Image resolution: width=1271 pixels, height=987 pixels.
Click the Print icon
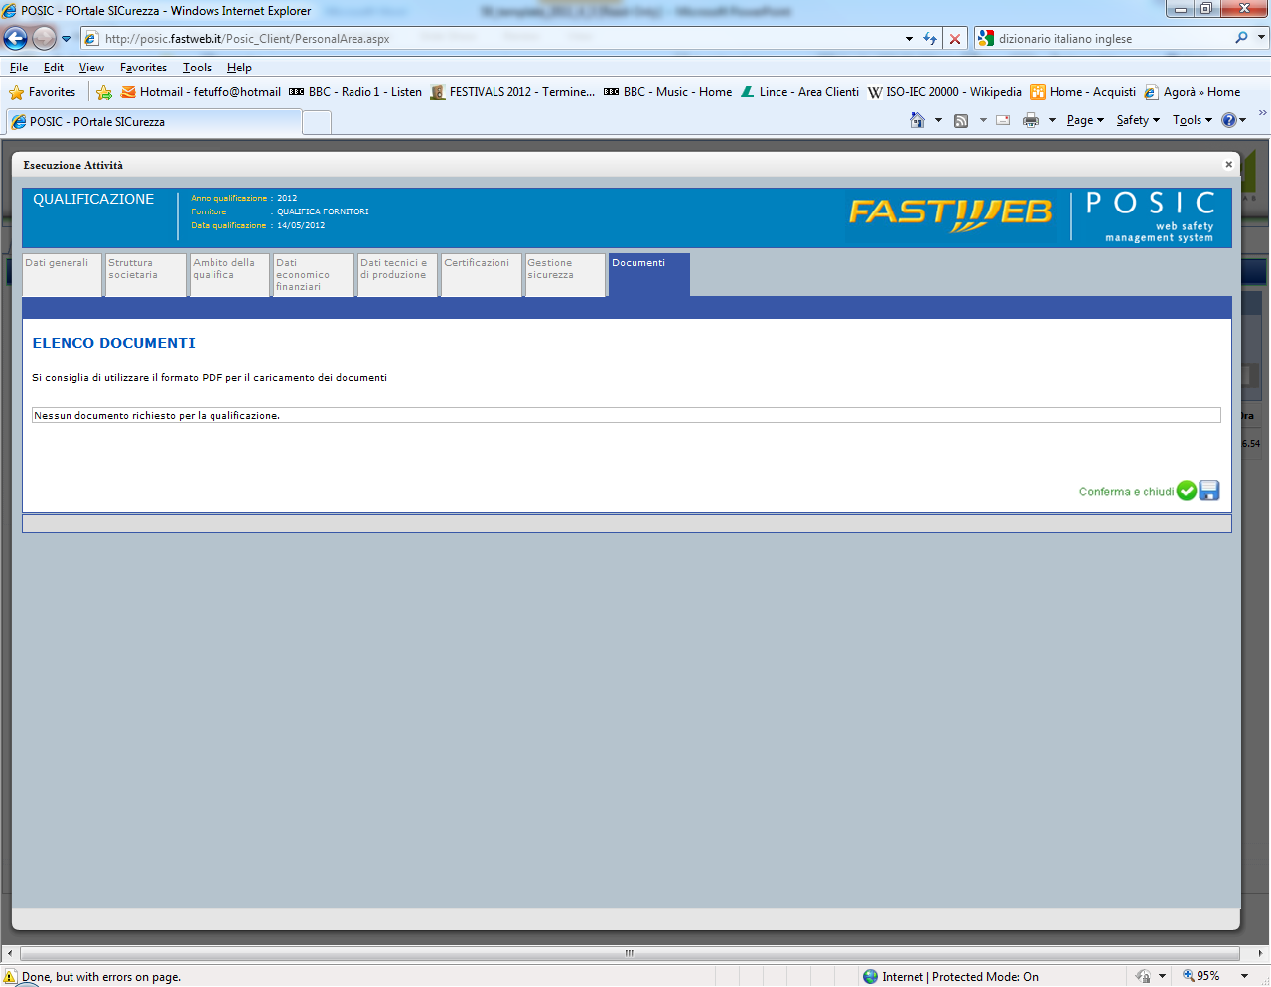[1031, 120]
